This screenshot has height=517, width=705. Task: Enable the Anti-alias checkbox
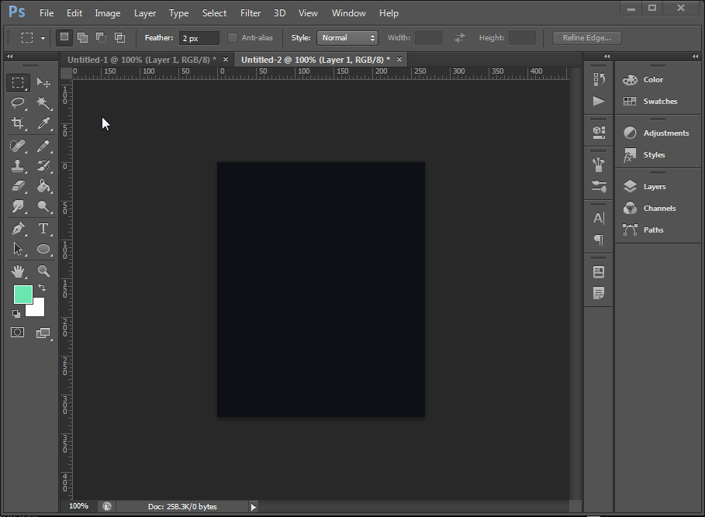tap(232, 37)
